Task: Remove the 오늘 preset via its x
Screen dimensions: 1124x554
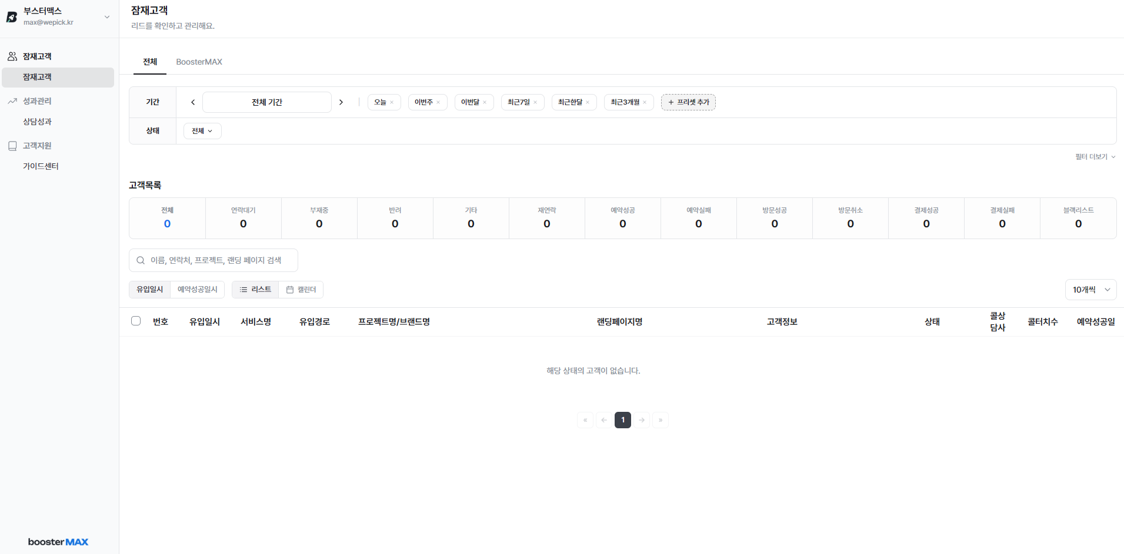Action: pyautogui.click(x=392, y=102)
